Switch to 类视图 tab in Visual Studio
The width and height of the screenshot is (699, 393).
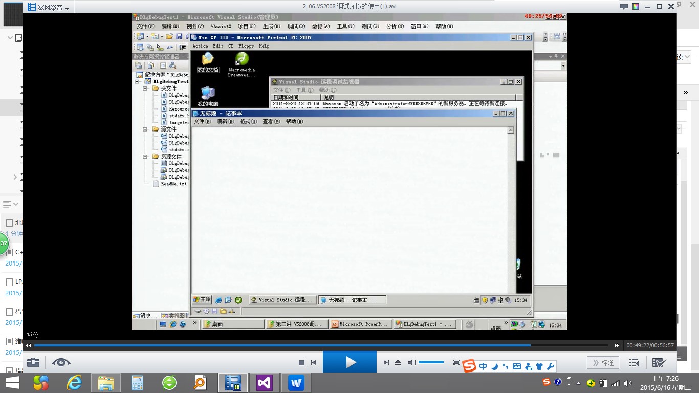[173, 316]
